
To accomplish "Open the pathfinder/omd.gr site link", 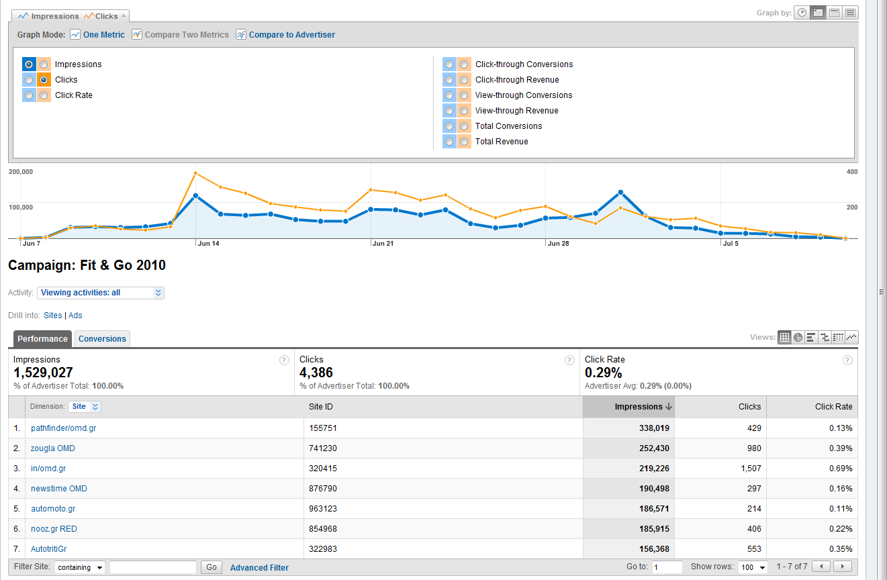I will tap(63, 428).
